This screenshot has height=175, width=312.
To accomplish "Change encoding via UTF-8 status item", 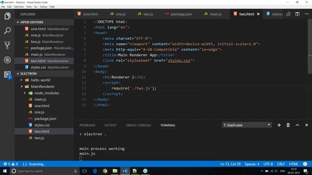I will (x=268, y=164).
